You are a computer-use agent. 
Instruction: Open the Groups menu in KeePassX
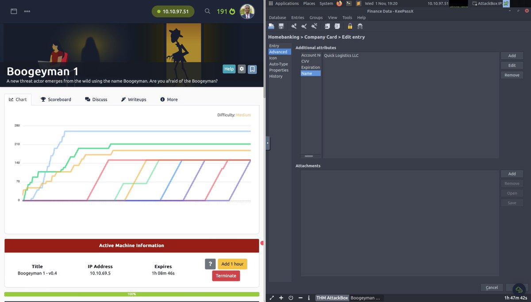316,18
